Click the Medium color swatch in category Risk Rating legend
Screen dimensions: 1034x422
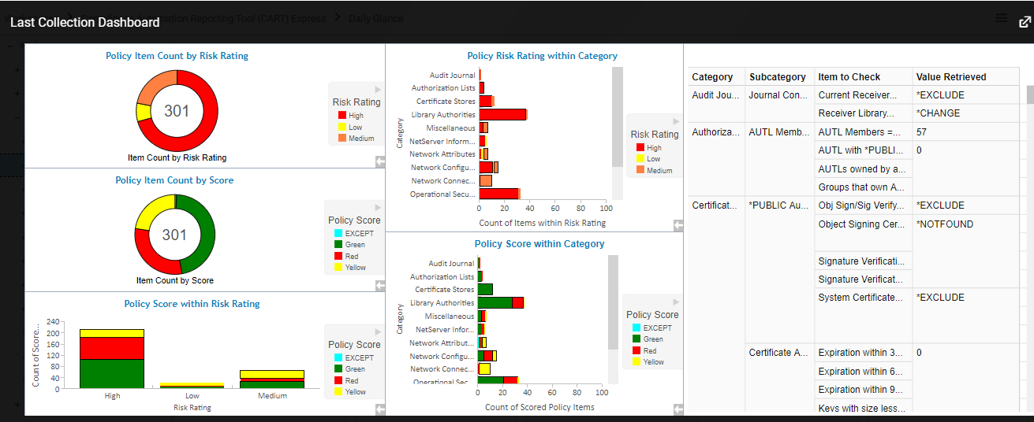pyautogui.click(x=640, y=170)
